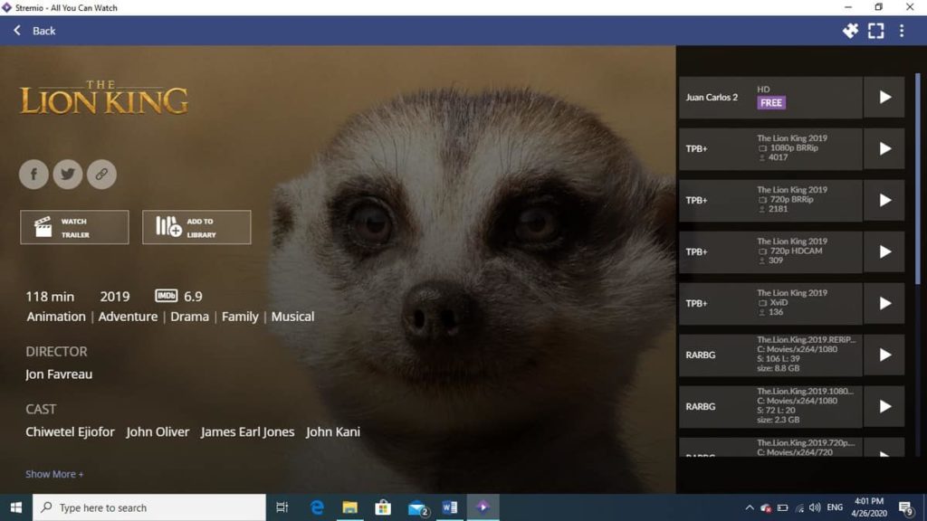Select the Adventure genre link
This screenshot has height=521, width=927.
click(128, 317)
